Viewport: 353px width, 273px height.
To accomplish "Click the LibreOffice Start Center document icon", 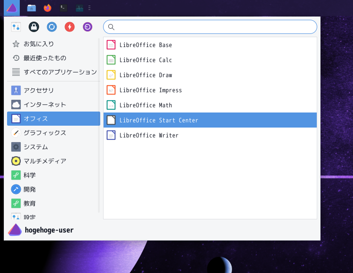I will click(x=111, y=120).
